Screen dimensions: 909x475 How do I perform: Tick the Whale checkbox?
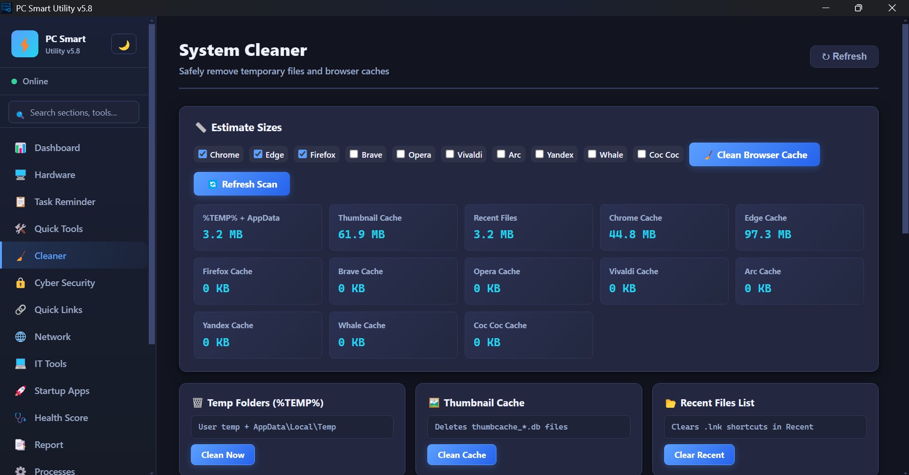click(x=592, y=154)
